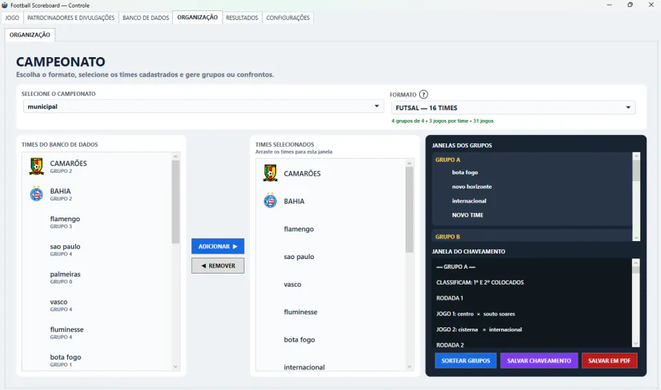Viewport: 661px width, 390px height.
Task: Click the Remover button
Action: pos(218,265)
